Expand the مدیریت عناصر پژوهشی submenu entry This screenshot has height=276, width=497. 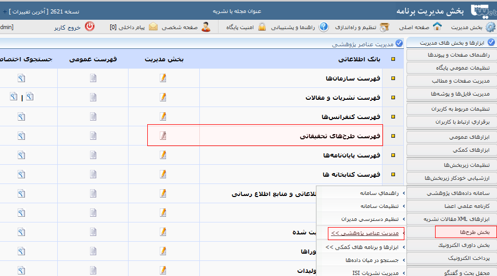pos(364,233)
